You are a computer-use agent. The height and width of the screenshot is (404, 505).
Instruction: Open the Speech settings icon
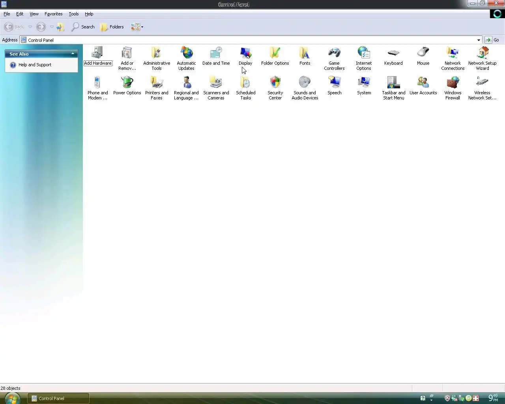334,82
